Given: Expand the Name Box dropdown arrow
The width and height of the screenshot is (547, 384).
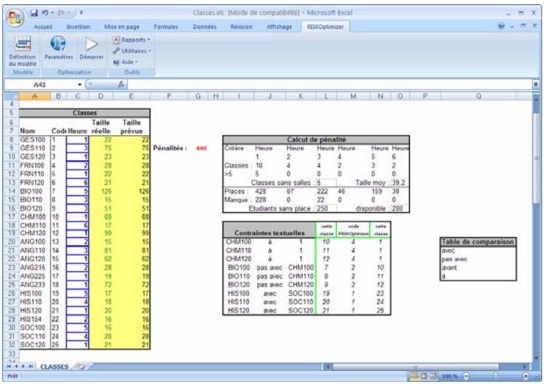Looking at the screenshot, I should click(80, 85).
